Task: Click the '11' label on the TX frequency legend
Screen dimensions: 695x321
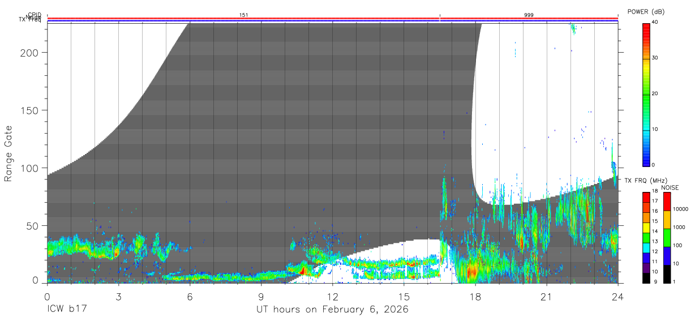Action: pyautogui.click(x=655, y=262)
